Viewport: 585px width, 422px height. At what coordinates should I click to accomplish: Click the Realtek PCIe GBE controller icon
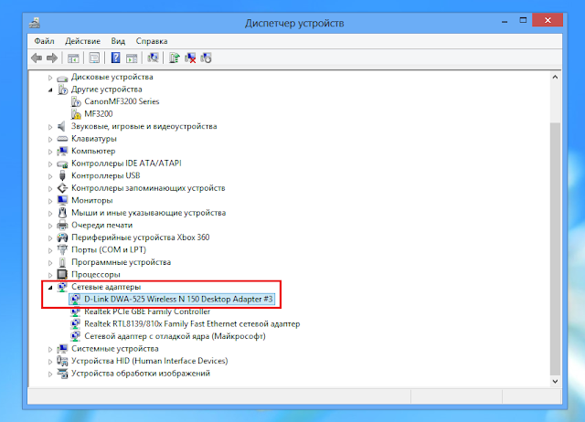tap(75, 311)
